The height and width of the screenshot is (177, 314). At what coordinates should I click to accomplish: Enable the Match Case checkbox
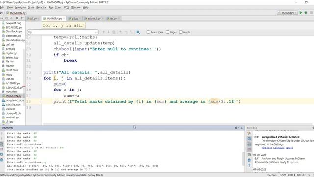click(148, 32)
